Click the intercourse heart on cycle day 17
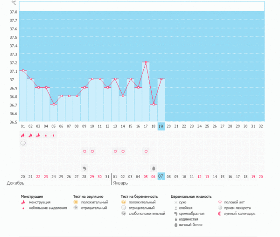The height and width of the screenshot is (237, 280). click(146, 152)
